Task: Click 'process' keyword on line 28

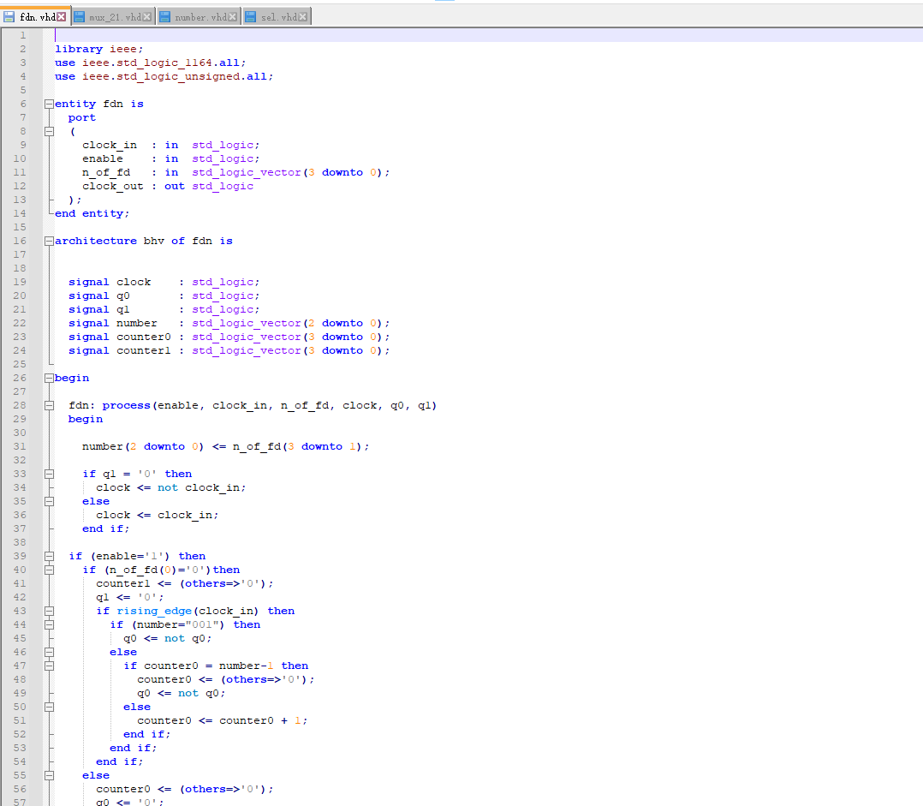Action: (x=127, y=405)
